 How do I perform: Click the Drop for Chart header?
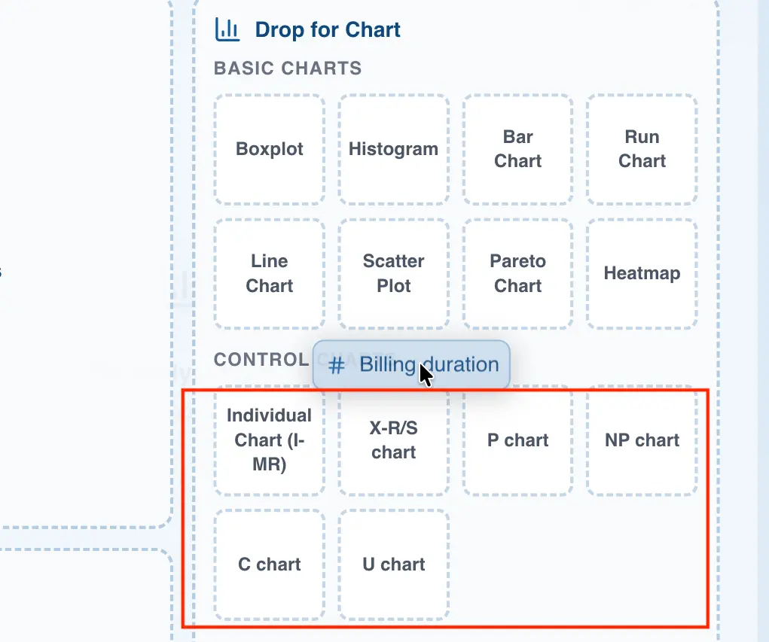(327, 30)
